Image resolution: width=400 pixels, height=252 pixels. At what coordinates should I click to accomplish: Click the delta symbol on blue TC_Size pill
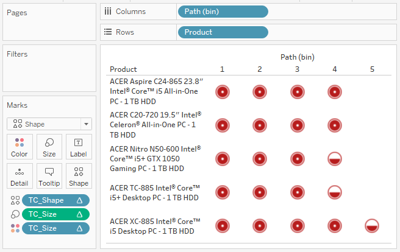[x=80, y=228]
